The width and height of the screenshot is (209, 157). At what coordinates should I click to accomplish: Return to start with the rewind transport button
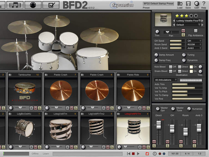pos(129,154)
